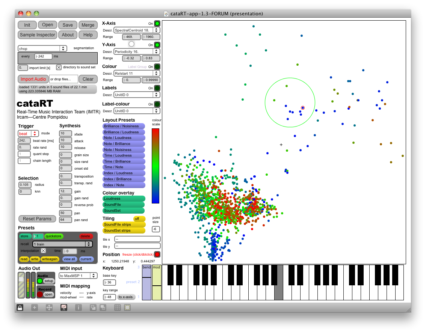The height and width of the screenshot is (333, 426).
Task: Toggle the Label-colour On indicator
Action: click(x=157, y=104)
